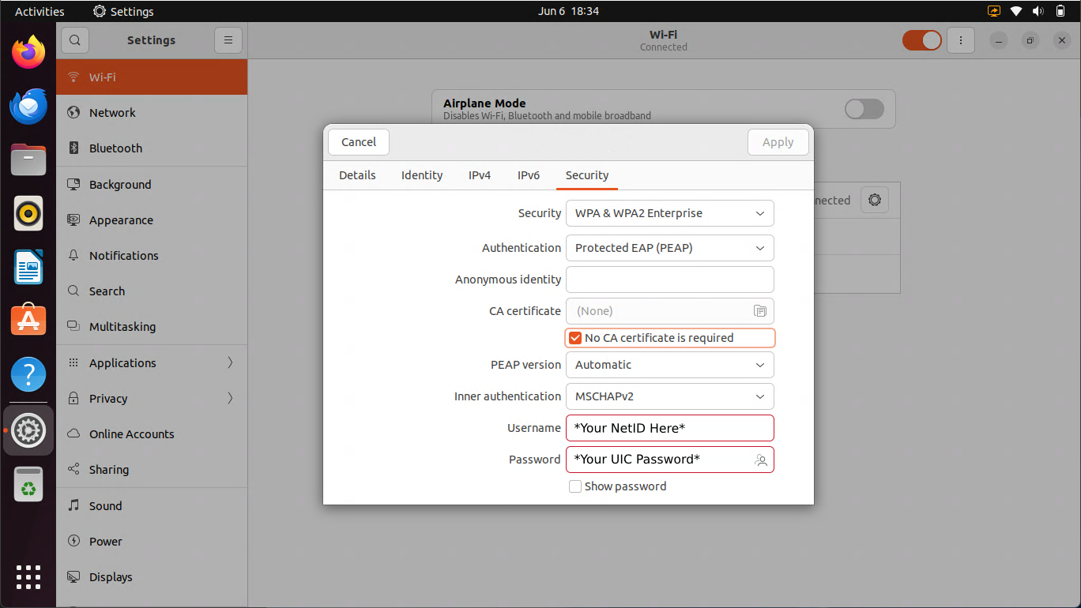This screenshot has width=1081, height=608.
Task: Click the battery icon in top bar
Action: (x=1060, y=11)
